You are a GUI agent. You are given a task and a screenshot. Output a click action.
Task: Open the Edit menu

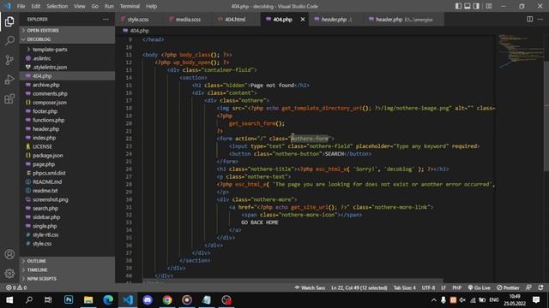point(36,6)
